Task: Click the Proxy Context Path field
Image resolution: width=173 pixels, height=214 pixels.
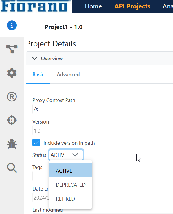Action: pyautogui.click(x=103, y=109)
